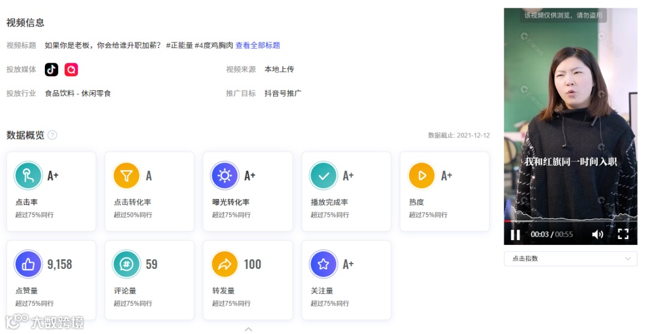
Task: Click the 曝光转化率 label
Action: [231, 203]
